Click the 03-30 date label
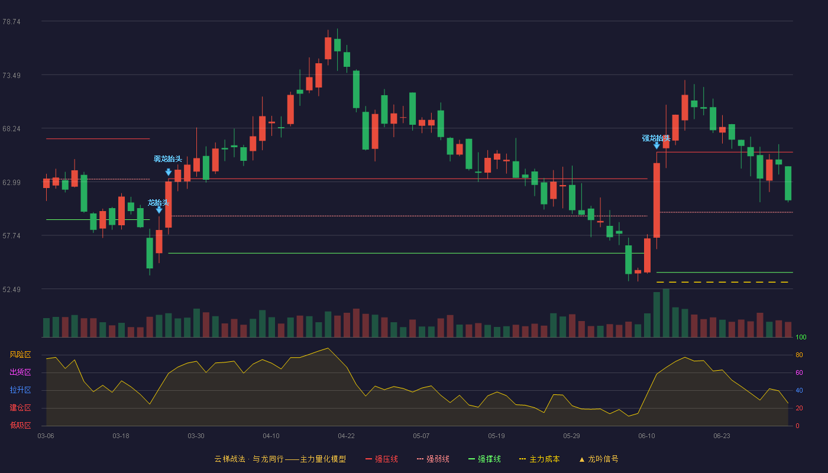Viewport: 828px width, 473px height. [x=196, y=436]
